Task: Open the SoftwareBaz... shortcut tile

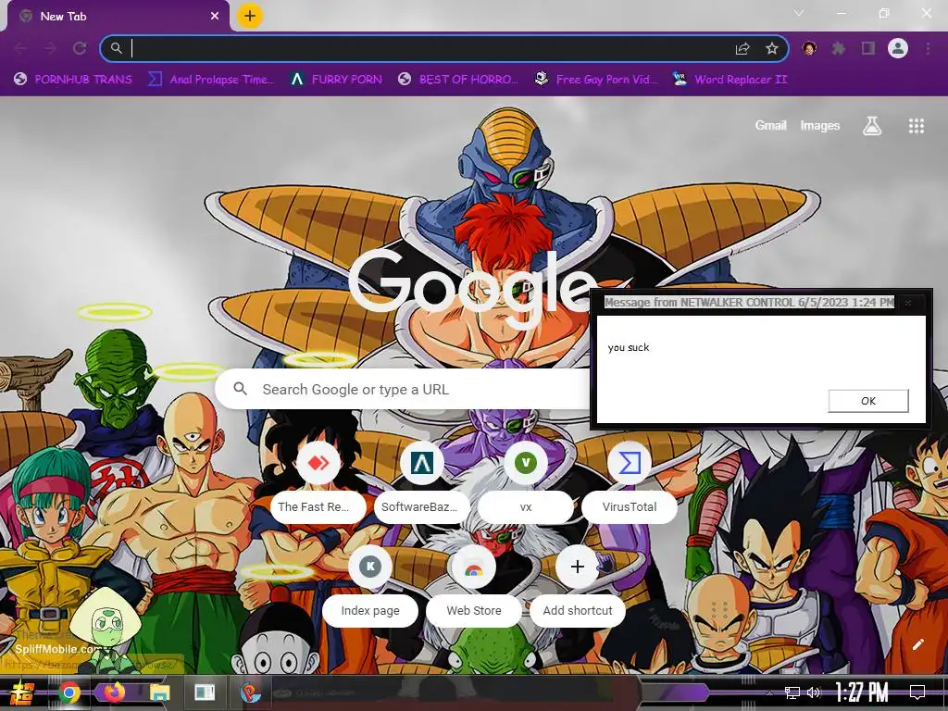Action: click(x=422, y=482)
